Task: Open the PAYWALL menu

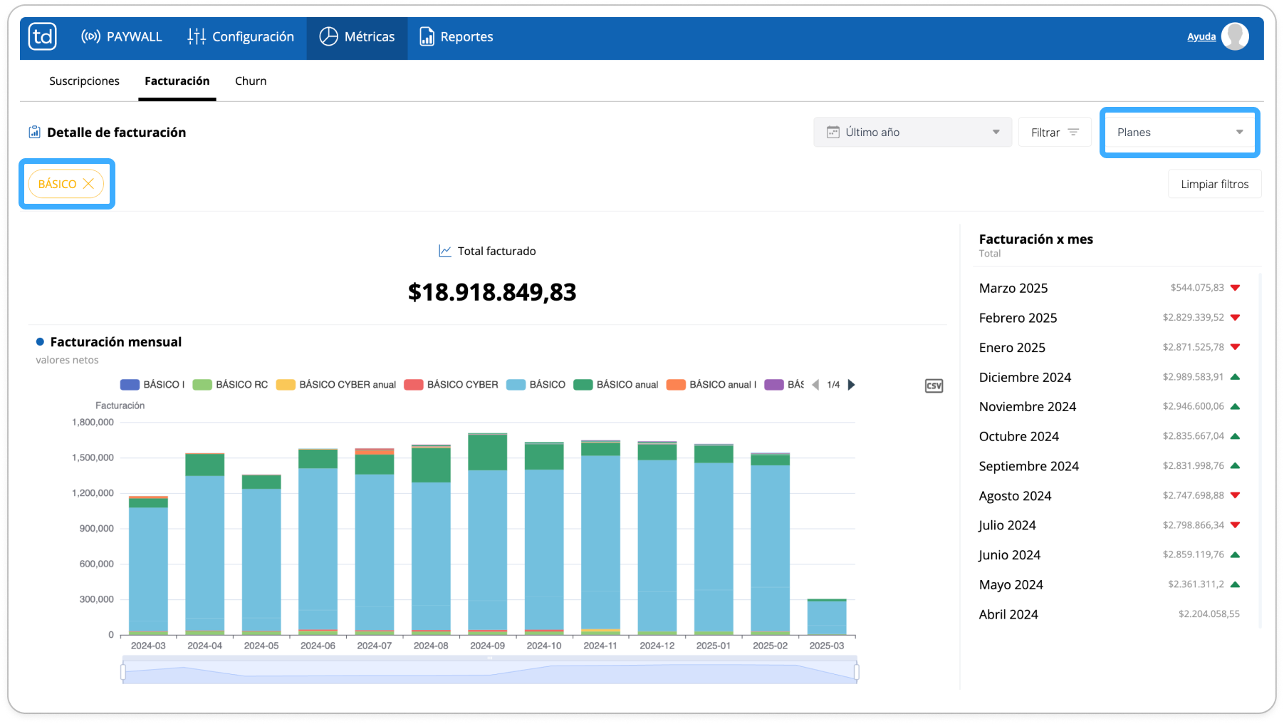Action: pyautogui.click(x=122, y=37)
